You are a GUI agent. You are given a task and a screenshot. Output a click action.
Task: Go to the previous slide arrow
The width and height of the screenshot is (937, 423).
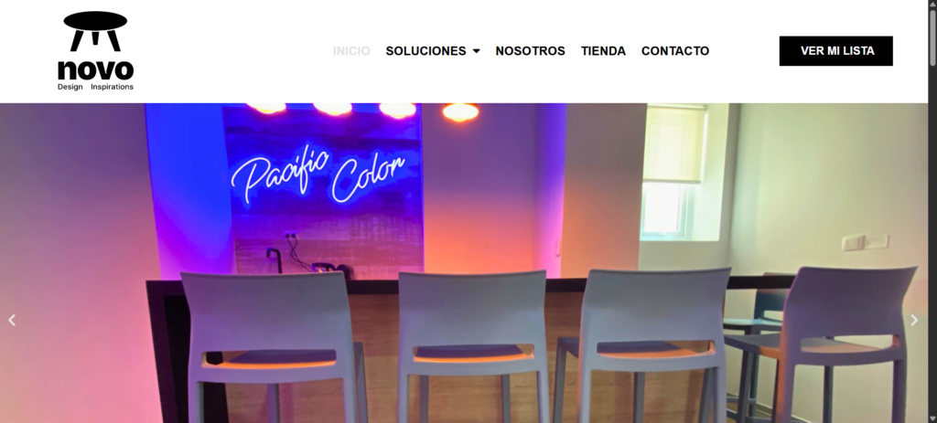[11, 321]
